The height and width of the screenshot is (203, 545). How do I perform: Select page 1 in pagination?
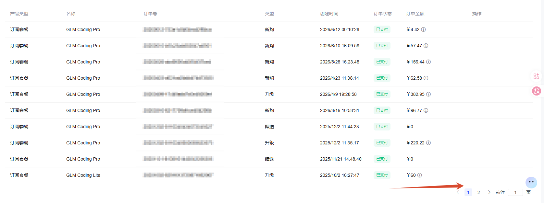tap(468, 192)
